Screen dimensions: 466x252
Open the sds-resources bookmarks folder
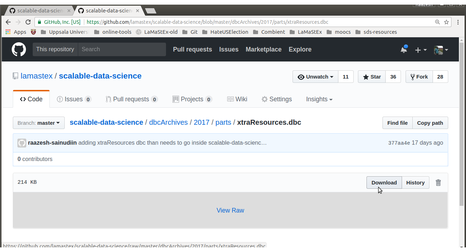(x=376, y=32)
